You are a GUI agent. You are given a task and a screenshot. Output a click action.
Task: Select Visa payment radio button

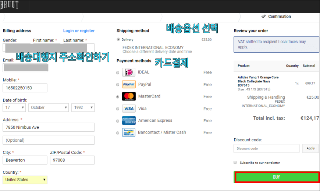[118, 109]
